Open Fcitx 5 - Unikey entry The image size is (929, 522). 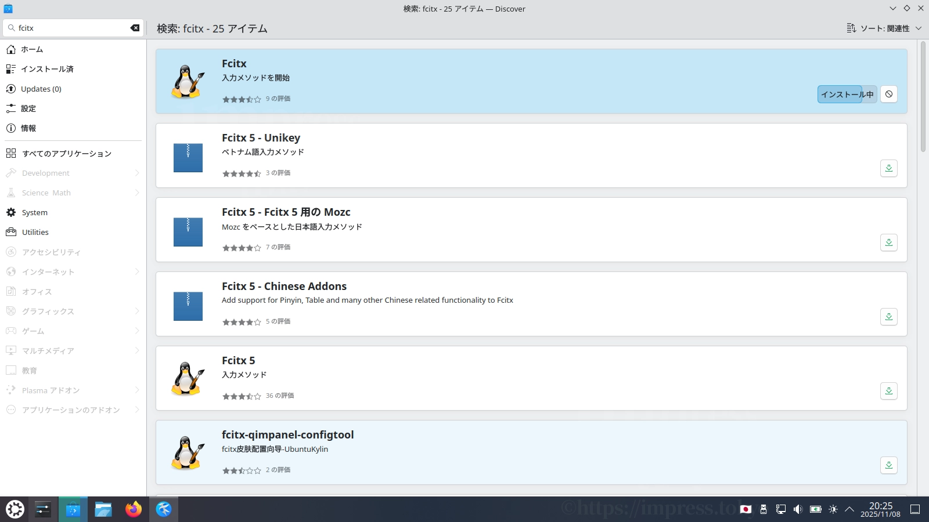(x=531, y=155)
